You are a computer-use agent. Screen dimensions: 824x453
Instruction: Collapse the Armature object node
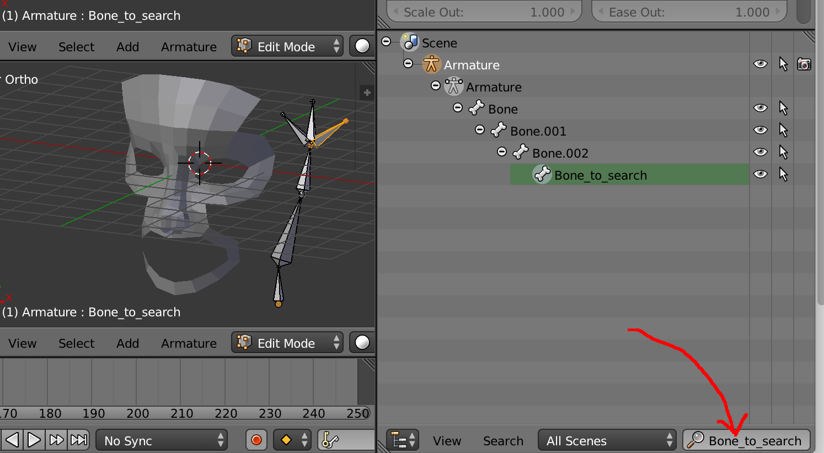point(408,63)
